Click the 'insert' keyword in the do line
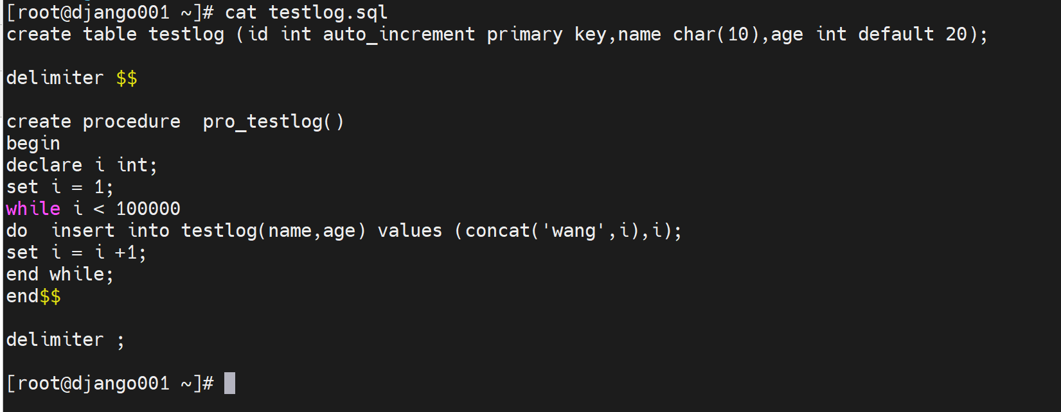Viewport: 1061px width, 412px height. click(x=83, y=230)
